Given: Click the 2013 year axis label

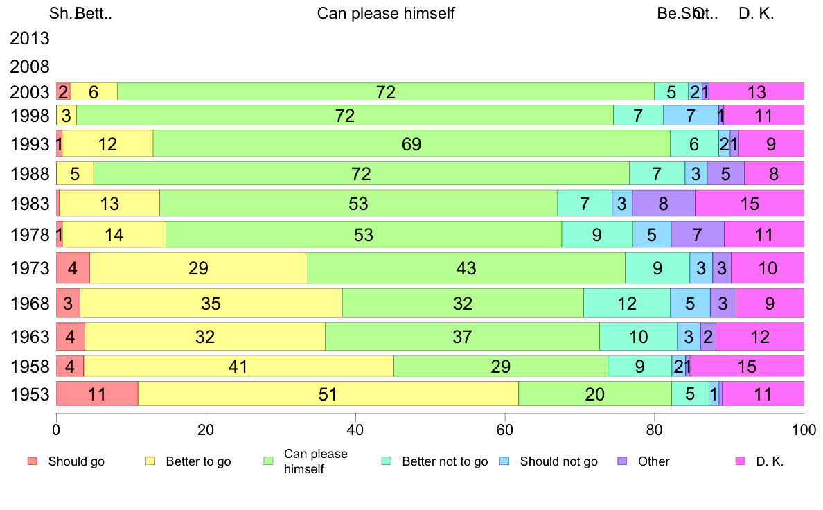Looking at the screenshot, I should [30, 38].
